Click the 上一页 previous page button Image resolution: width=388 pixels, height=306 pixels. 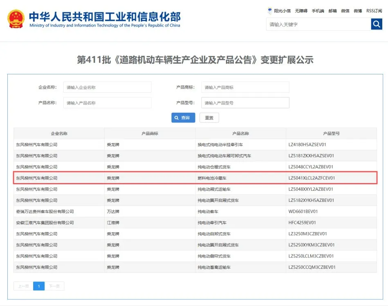click(23, 286)
